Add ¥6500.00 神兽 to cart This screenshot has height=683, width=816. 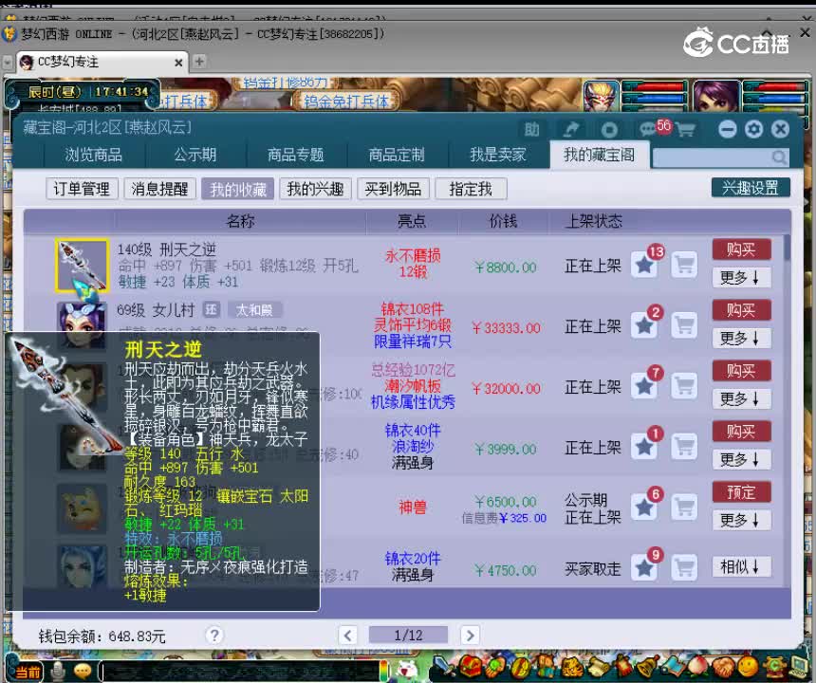click(684, 508)
